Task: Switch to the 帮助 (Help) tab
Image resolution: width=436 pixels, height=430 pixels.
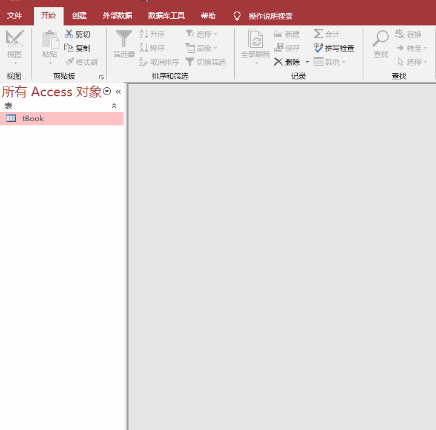Action: (x=208, y=16)
